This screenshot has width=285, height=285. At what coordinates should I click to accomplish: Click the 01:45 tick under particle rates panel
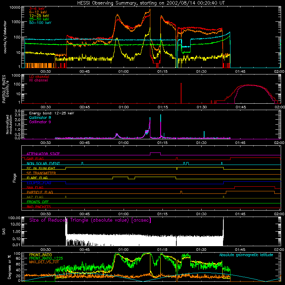(x=241, y=107)
